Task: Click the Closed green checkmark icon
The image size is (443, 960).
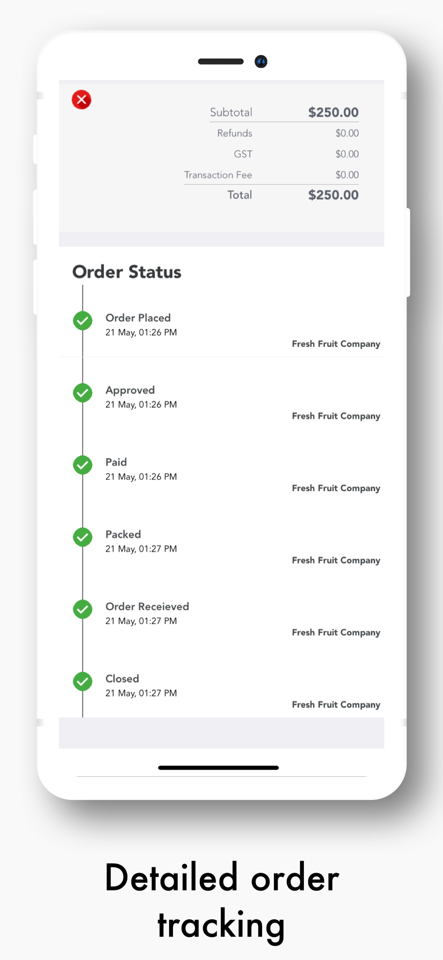Action: click(82, 681)
